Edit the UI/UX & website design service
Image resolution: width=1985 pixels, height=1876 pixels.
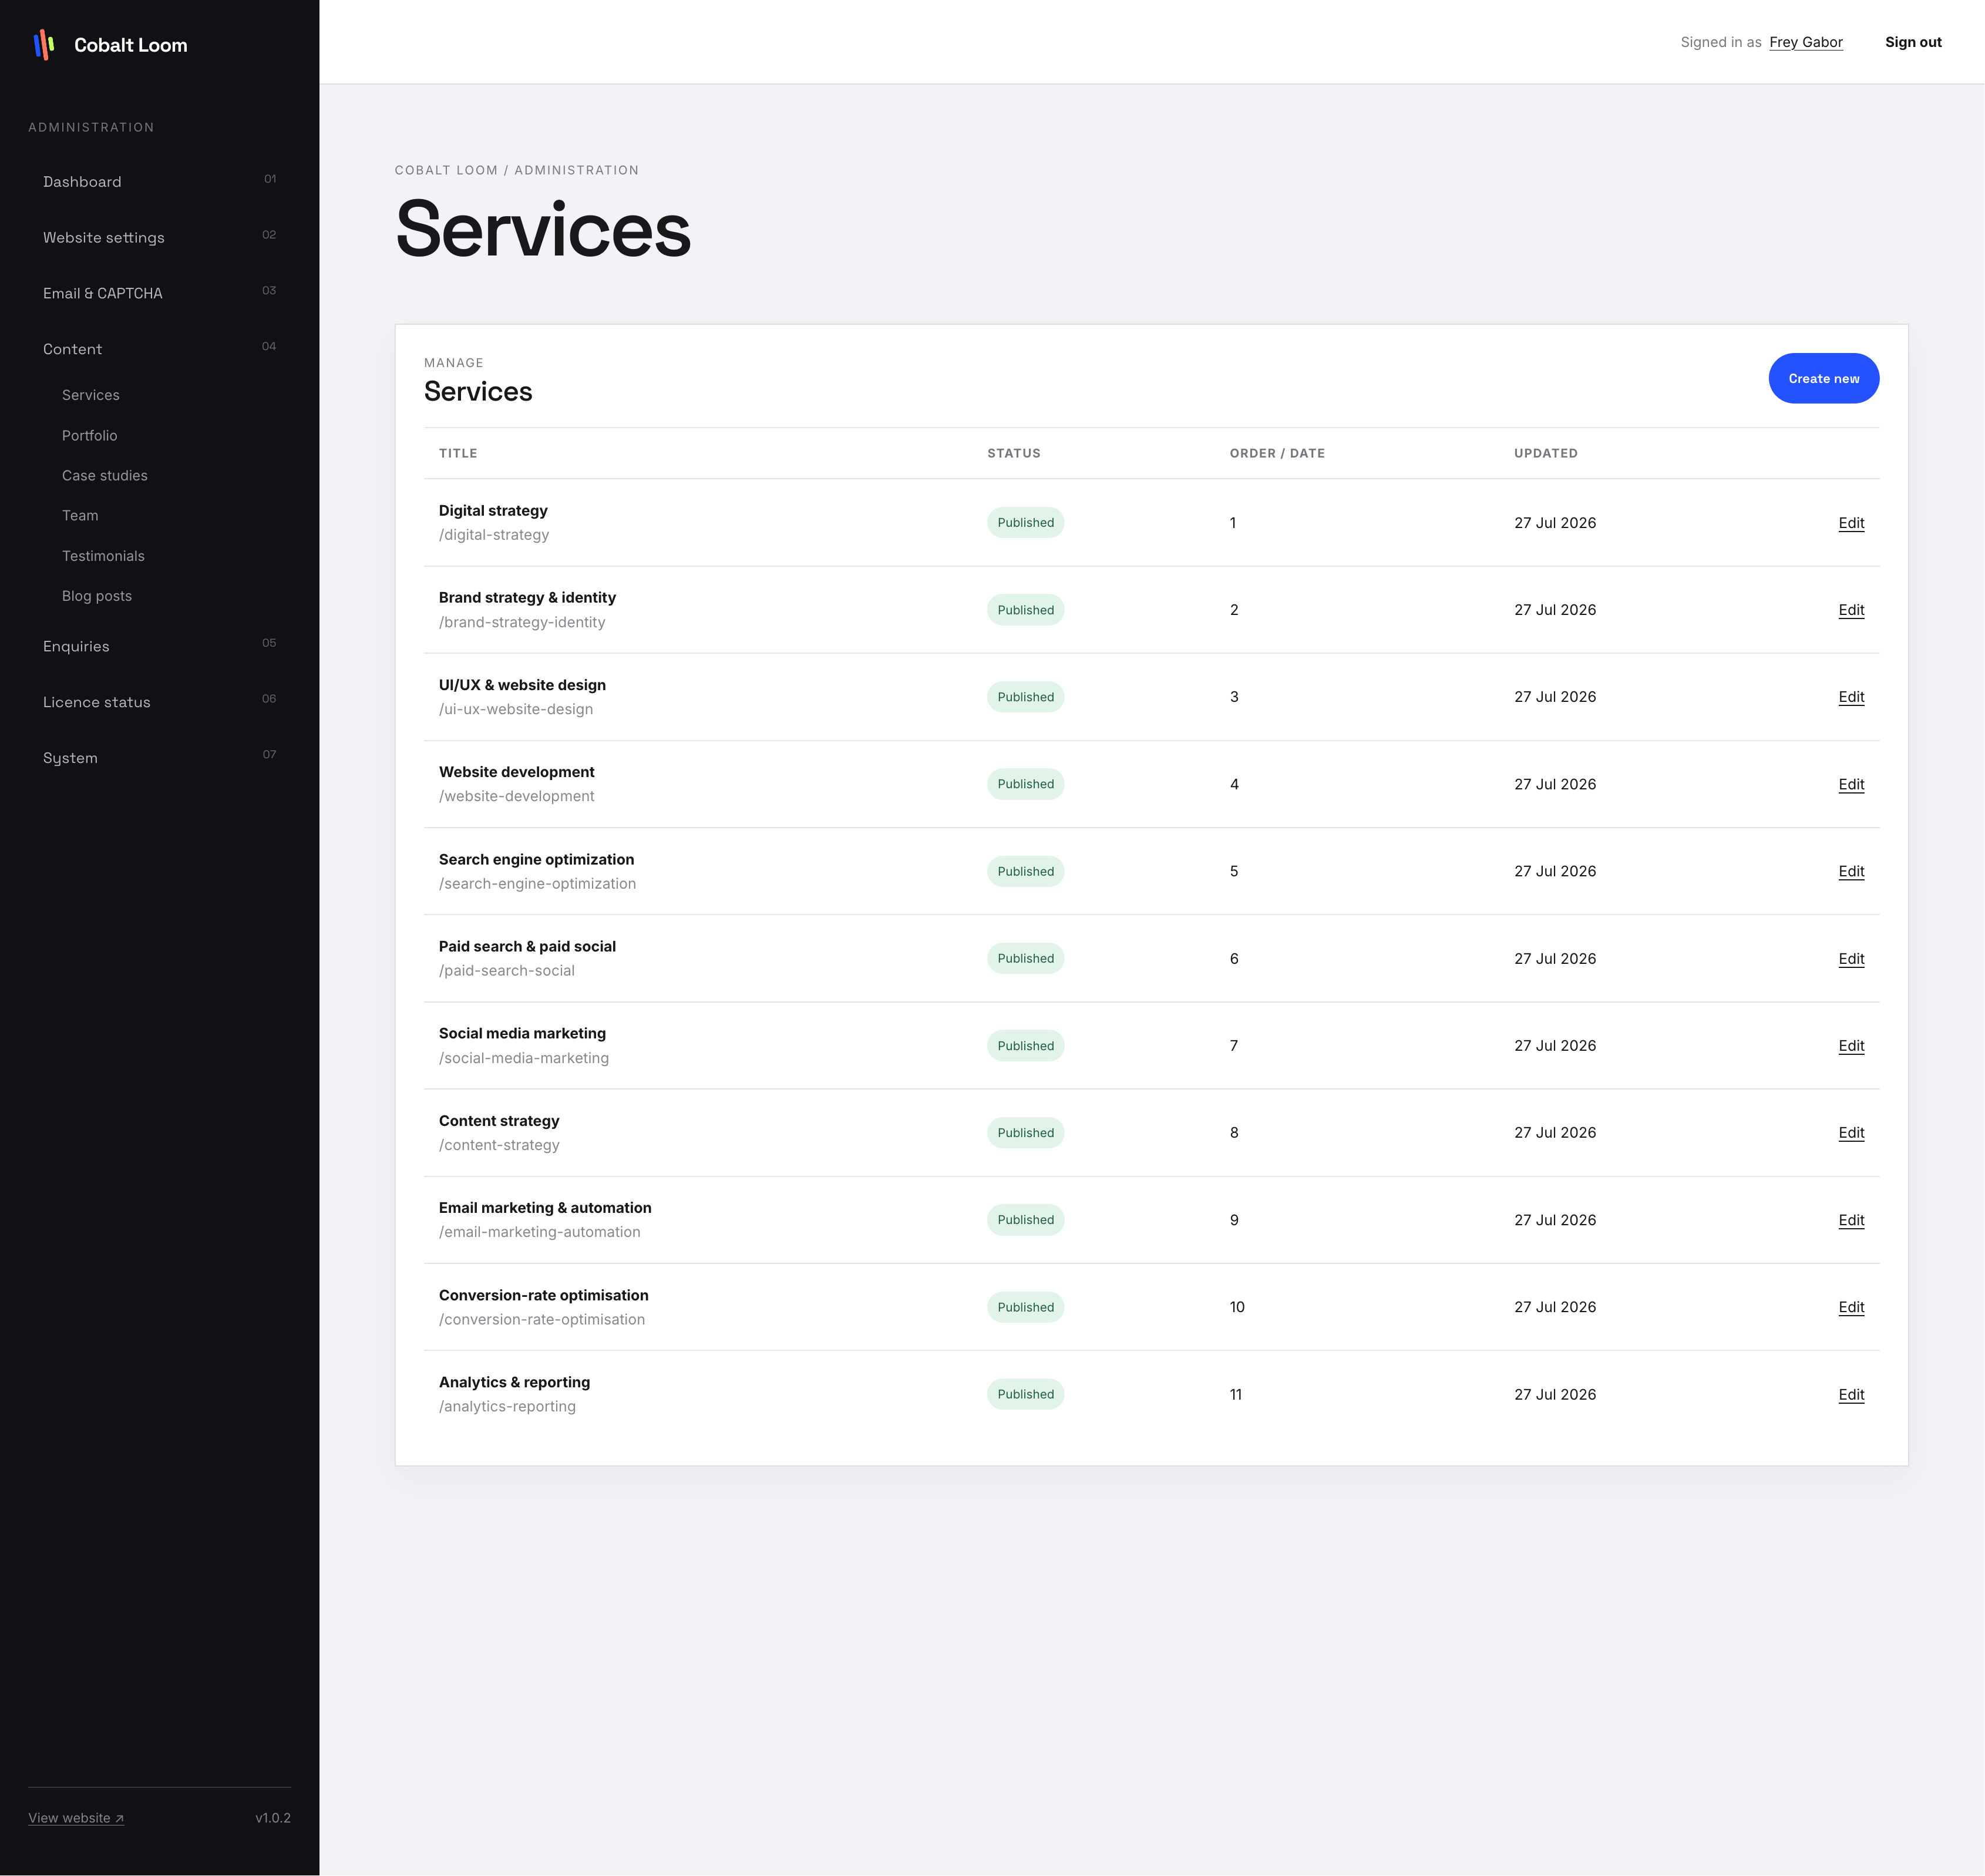click(x=1851, y=697)
